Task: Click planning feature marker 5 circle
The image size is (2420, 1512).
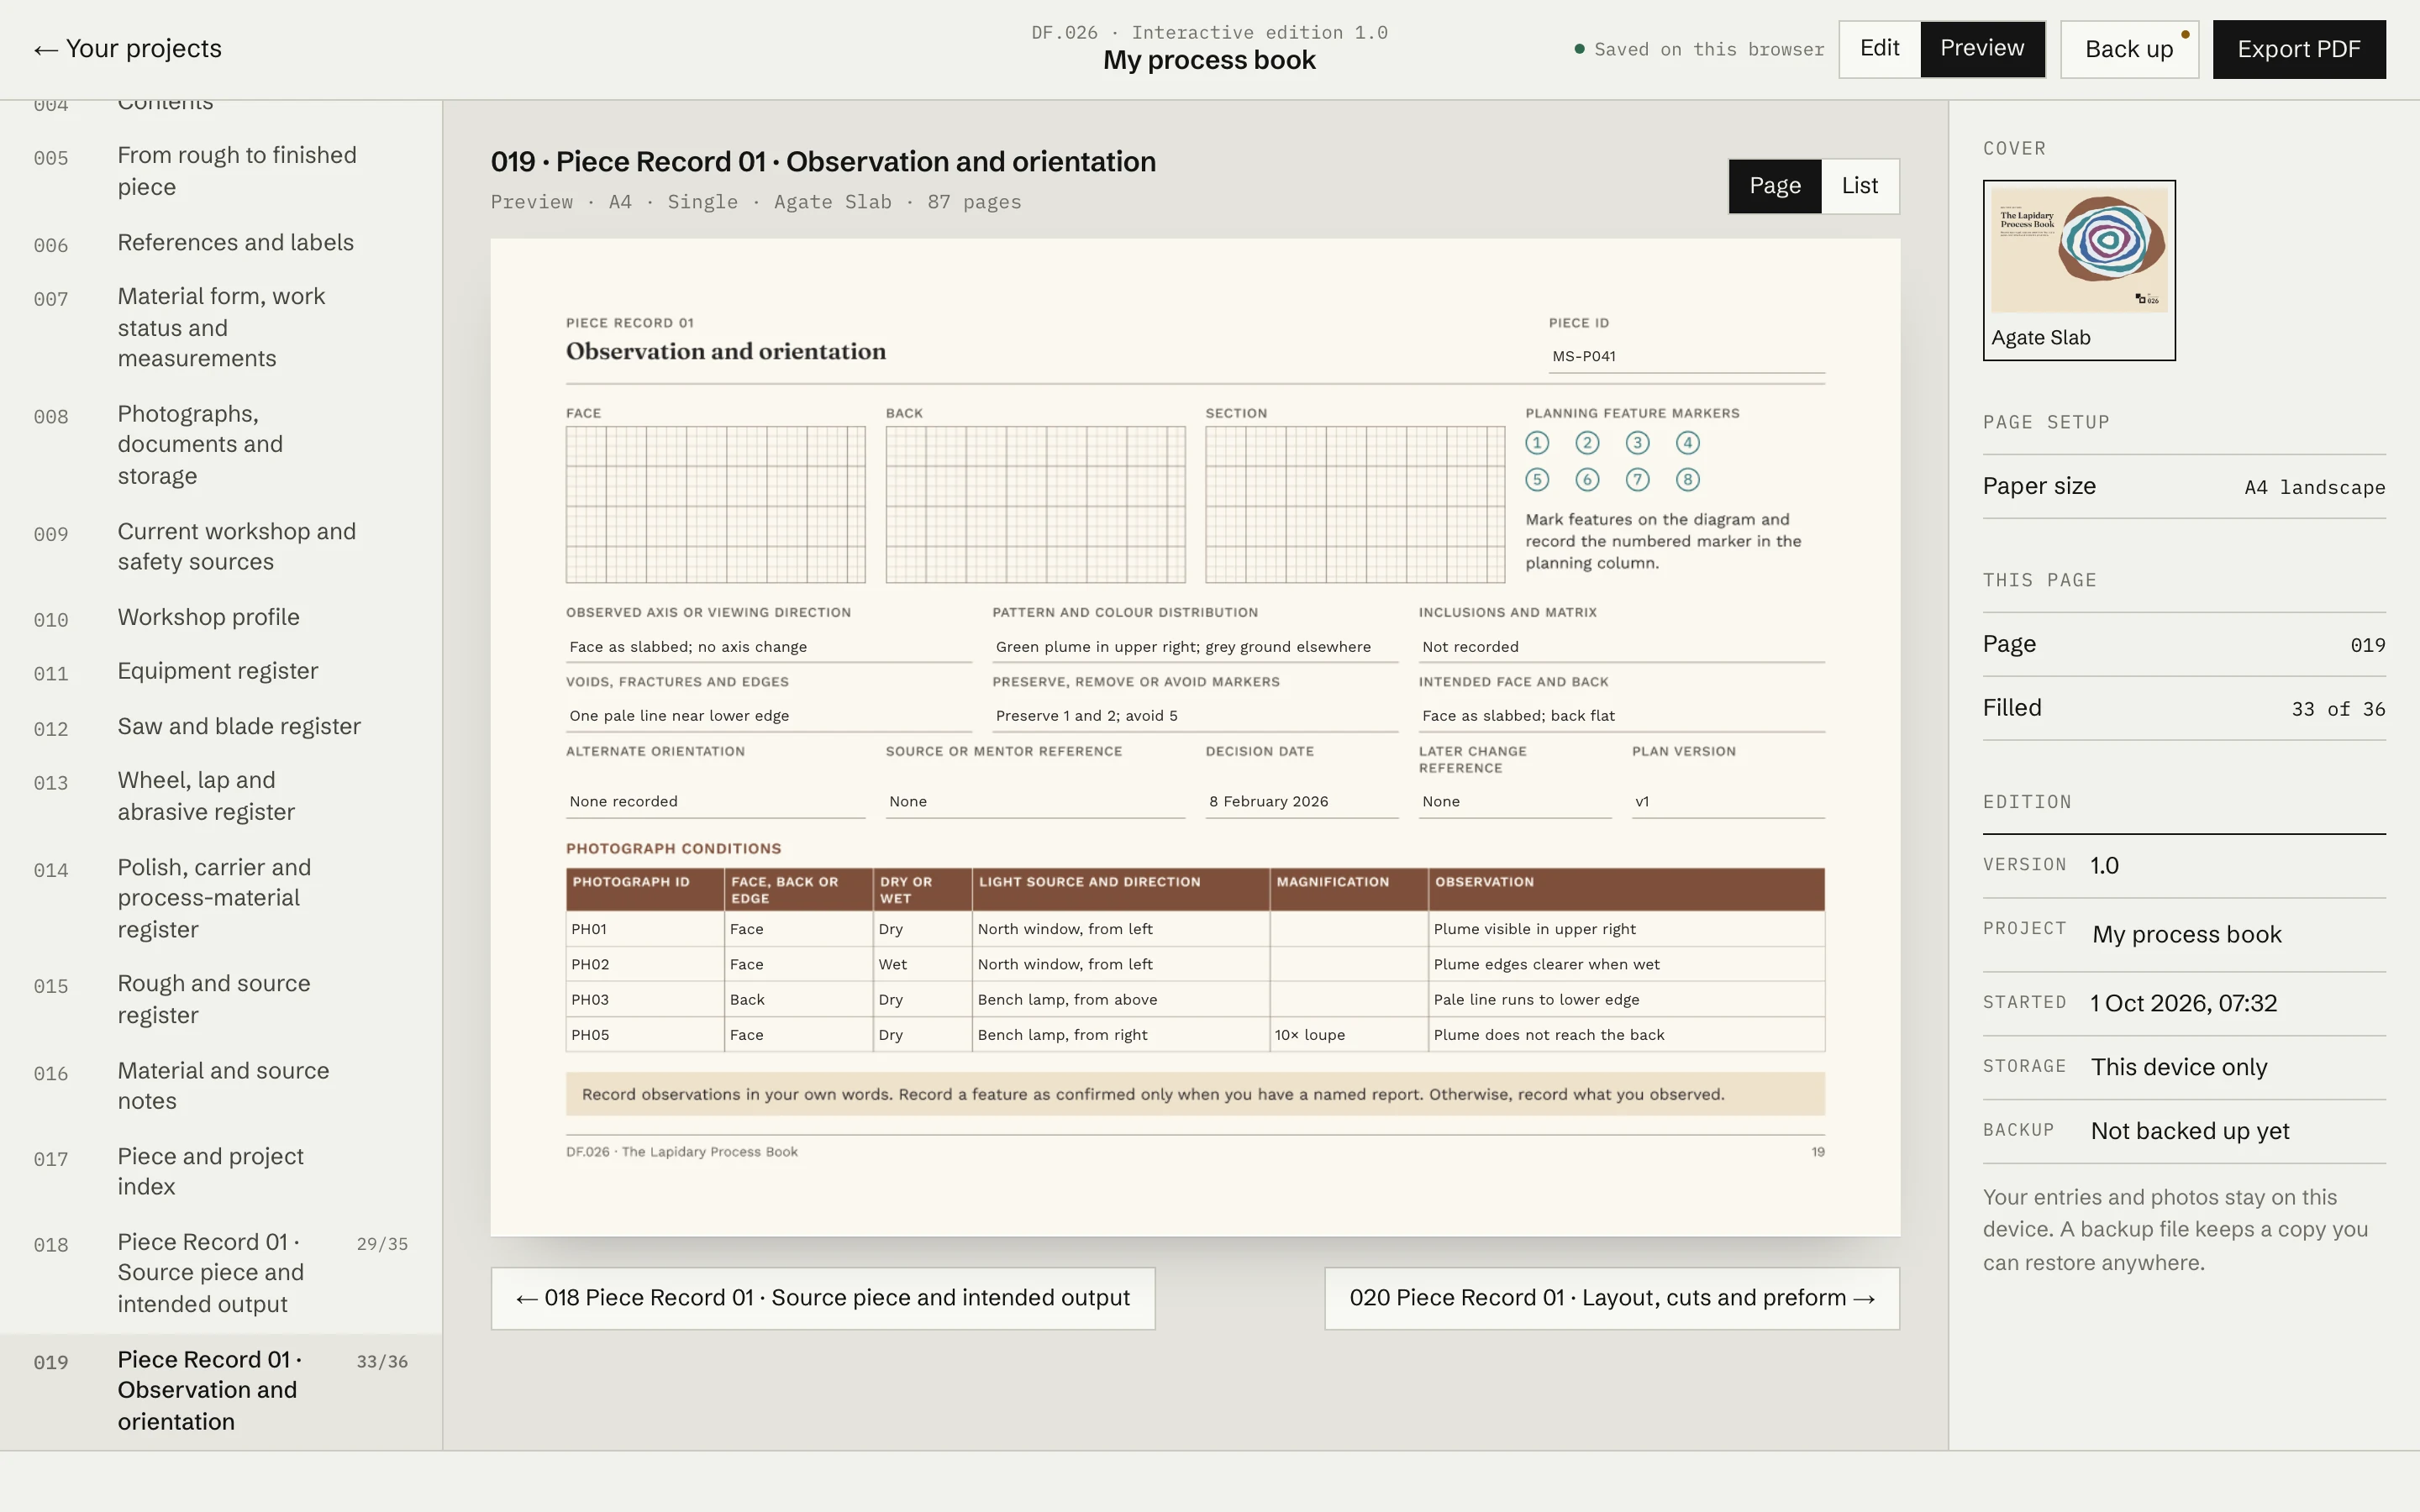Action: (x=1537, y=480)
